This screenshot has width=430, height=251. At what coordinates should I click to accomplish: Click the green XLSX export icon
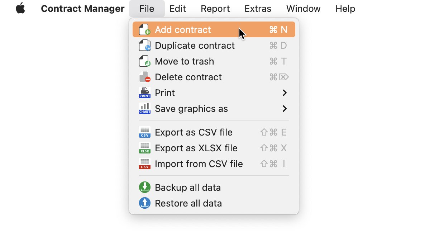(x=145, y=148)
